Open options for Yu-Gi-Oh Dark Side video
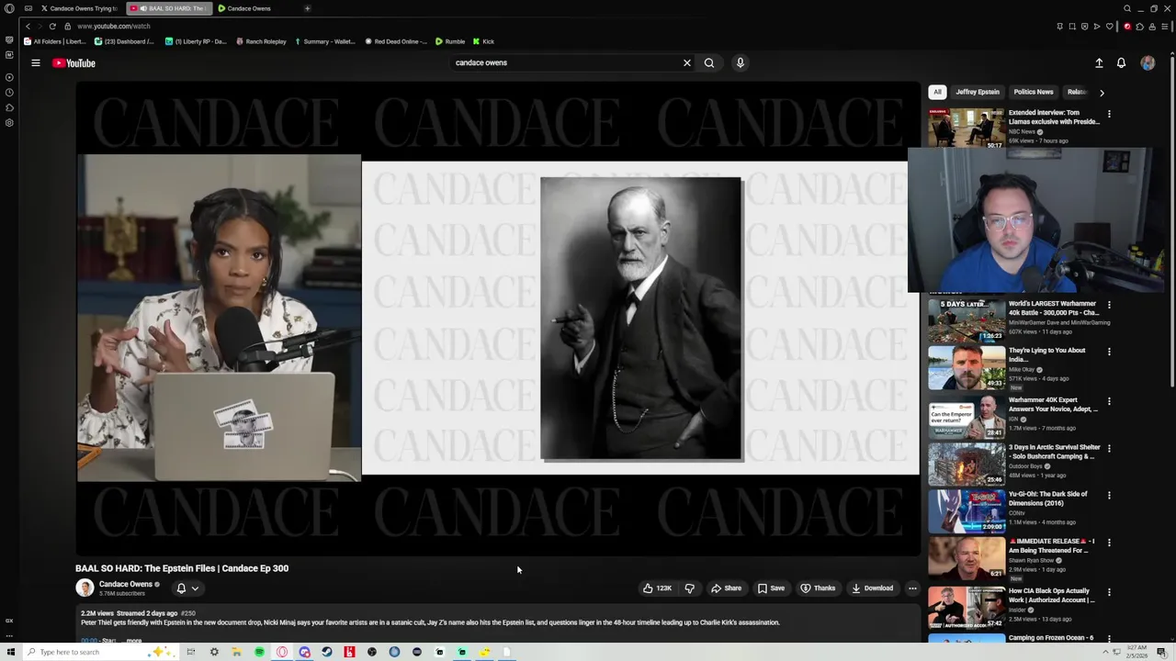 pos(1109,496)
